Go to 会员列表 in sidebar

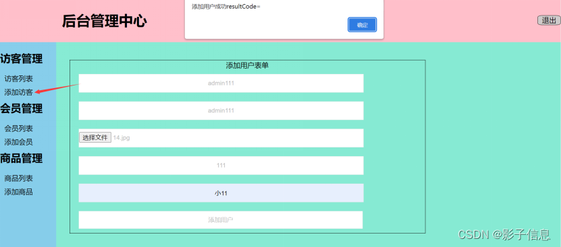tap(19, 129)
